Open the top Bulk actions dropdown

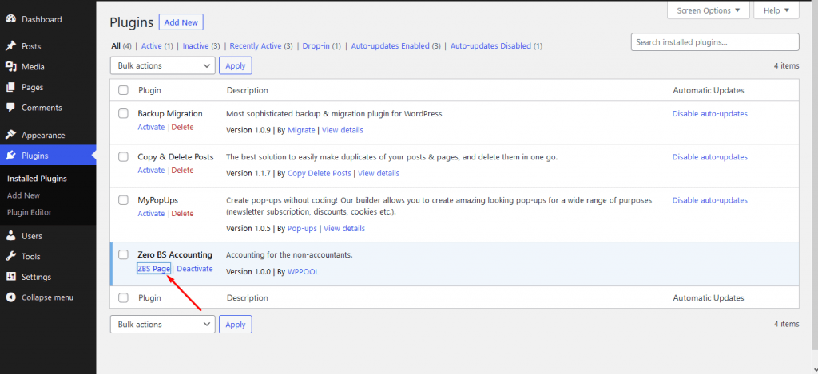[x=163, y=65]
